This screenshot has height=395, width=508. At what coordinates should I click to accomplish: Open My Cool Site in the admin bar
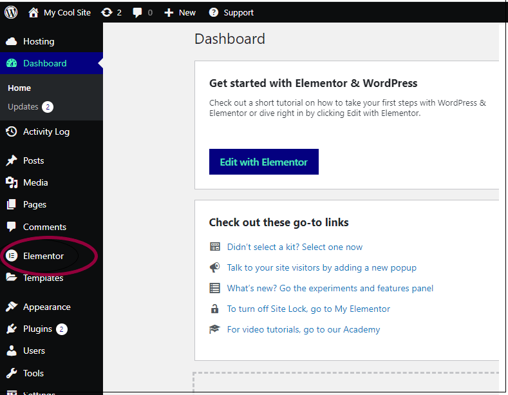(x=67, y=13)
